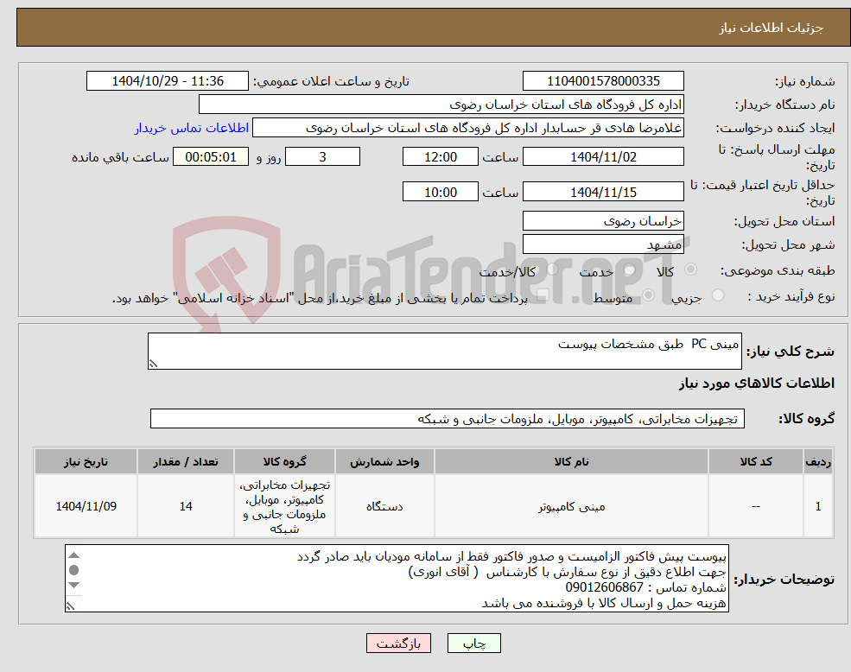Click the scrollbar marker dot in the notes area
The width and height of the screenshot is (851, 672).
click(74, 570)
